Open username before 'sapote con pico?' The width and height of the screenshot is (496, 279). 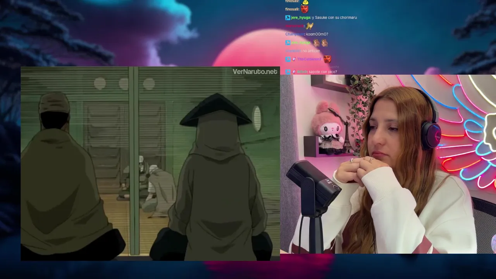coord(302,72)
